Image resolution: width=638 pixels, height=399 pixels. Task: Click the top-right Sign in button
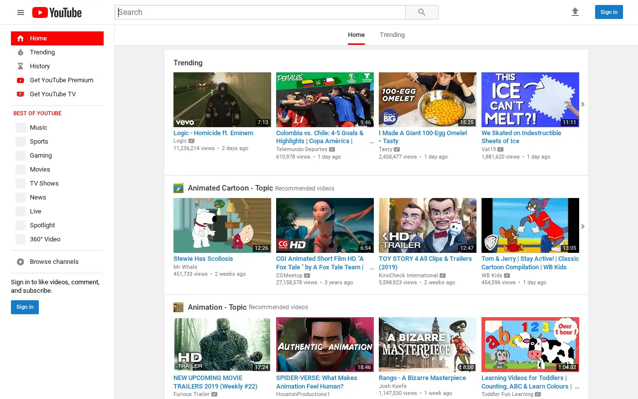pos(609,12)
